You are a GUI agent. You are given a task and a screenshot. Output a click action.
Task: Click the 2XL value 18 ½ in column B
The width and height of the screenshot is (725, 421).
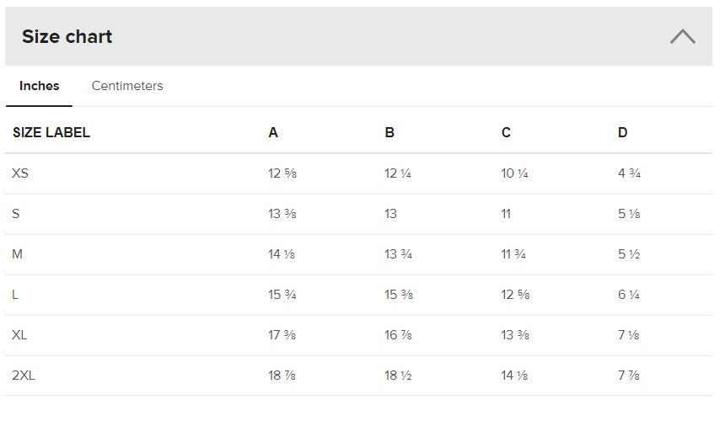pos(398,376)
